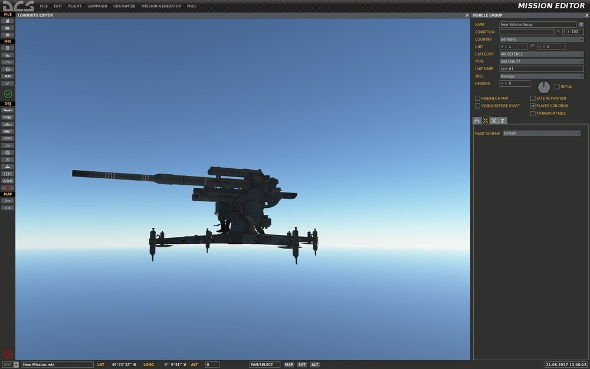
Task: Click the new mission file icon
Action: tap(8, 21)
